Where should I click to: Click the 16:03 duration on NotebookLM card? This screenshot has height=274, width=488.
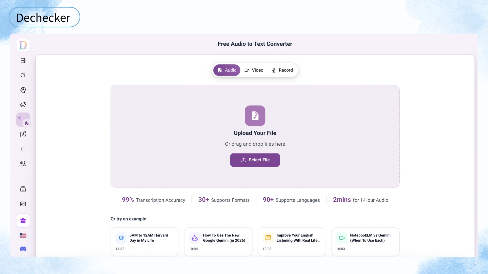point(341,249)
